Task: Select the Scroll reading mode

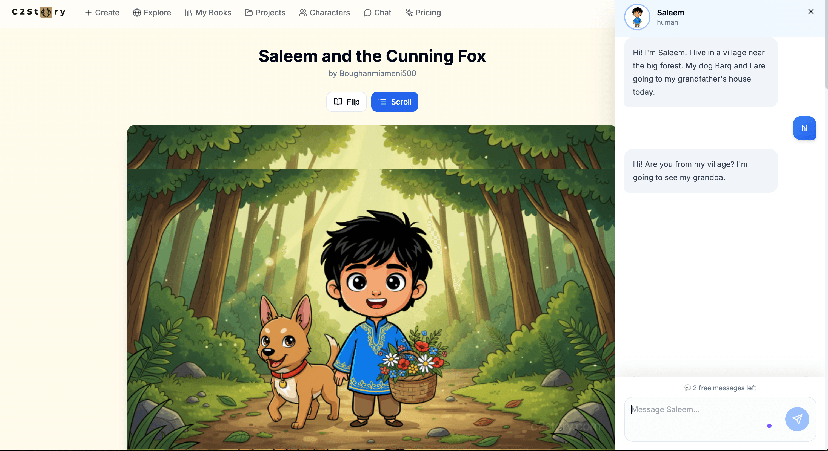Action: pos(394,102)
